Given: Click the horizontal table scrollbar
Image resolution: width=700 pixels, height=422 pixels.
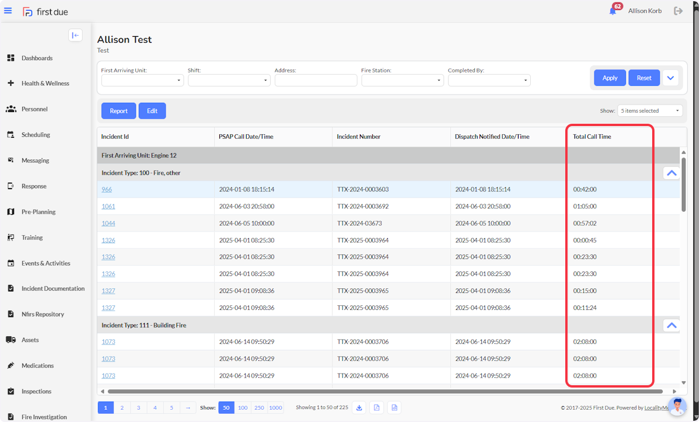Looking at the screenshot, I should point(385,392).
